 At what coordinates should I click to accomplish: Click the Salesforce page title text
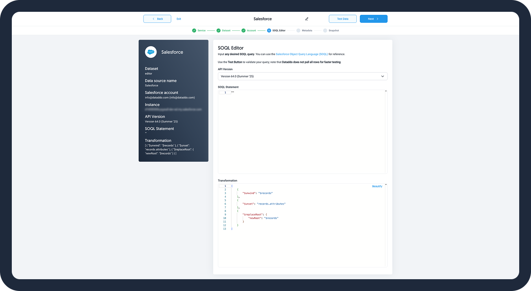coord(263,19)
